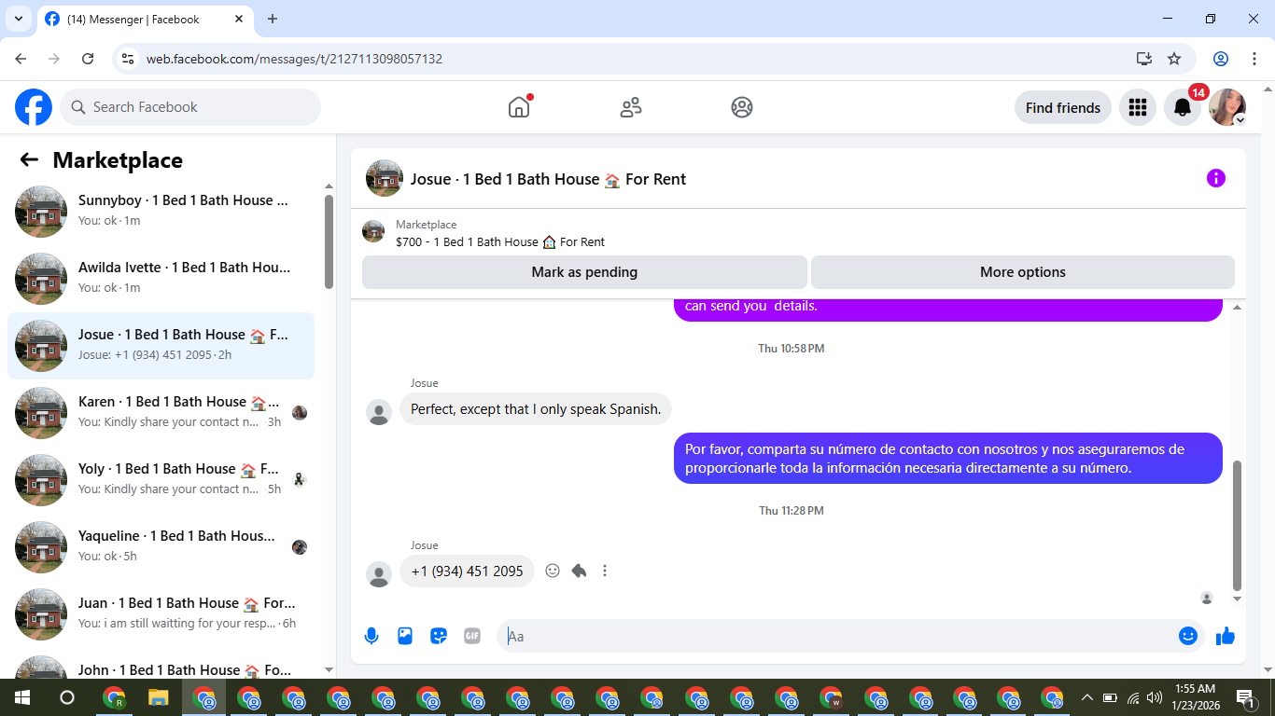The width and height of the screenshot is (1275, 716).
Task: Open the Yoly conversation
Action: [161, 480]
